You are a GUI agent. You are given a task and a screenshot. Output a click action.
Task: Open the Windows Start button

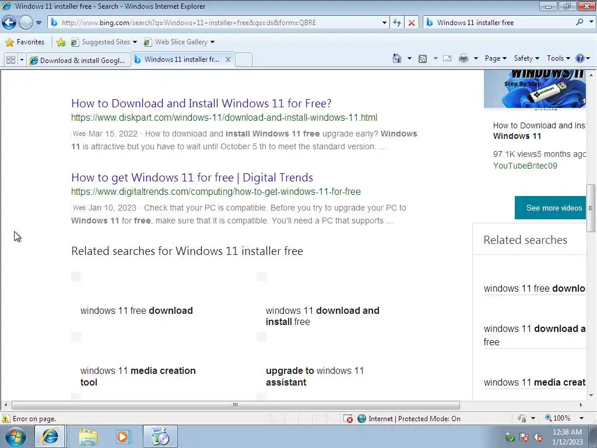15,436
